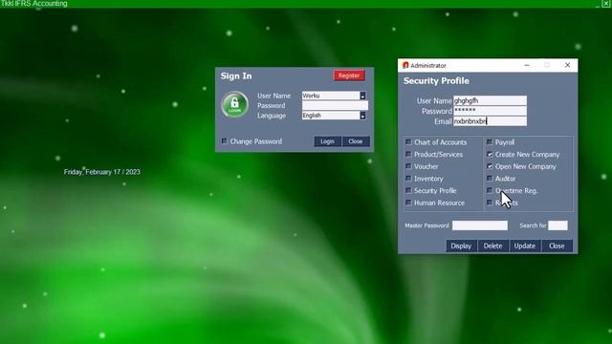Uncheck Create New Company permission
This screenshot has height=344, width=612.
[490, 154]
